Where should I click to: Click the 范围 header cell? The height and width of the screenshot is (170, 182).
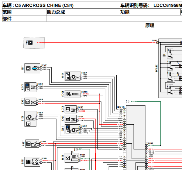coord(25,12)
